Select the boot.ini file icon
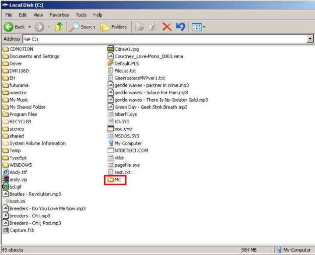This screenshot has width=315, height=255. 6,201
